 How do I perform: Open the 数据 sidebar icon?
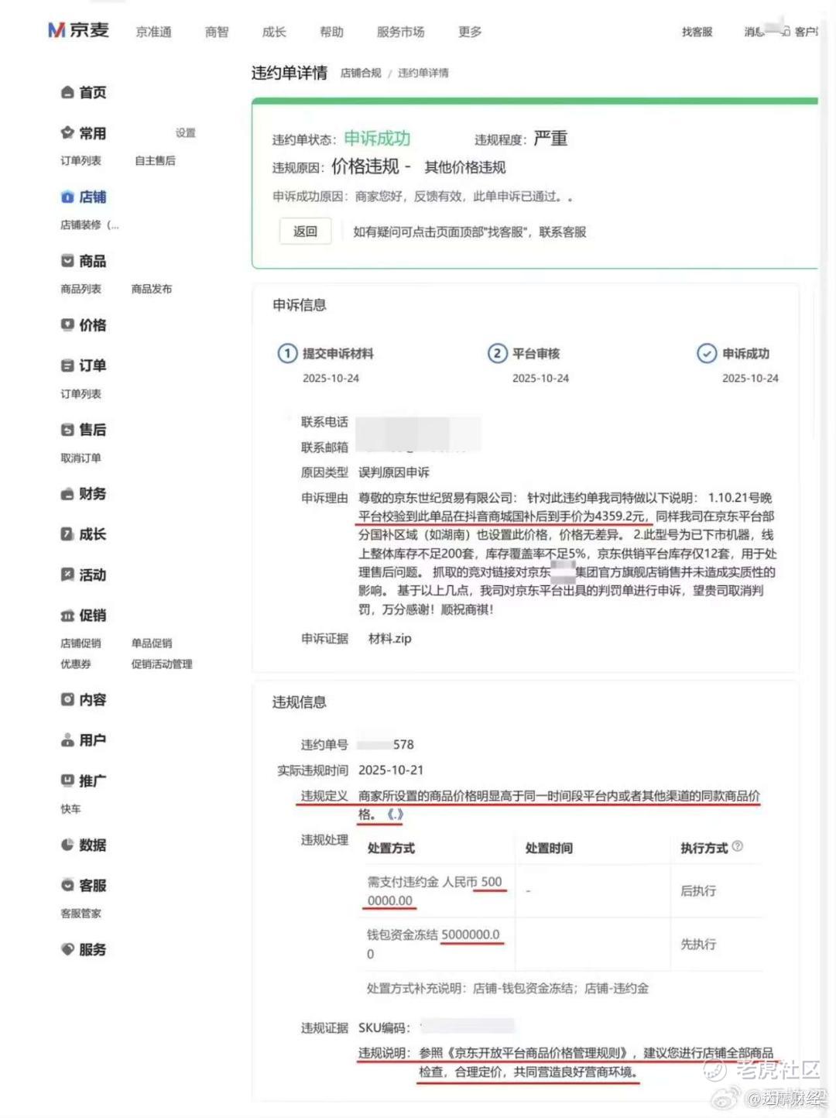click(67, 845)
